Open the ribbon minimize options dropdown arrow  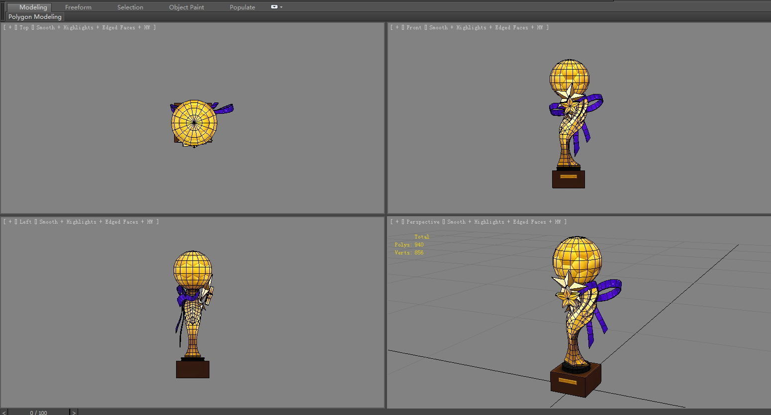(x=282, y=7)
